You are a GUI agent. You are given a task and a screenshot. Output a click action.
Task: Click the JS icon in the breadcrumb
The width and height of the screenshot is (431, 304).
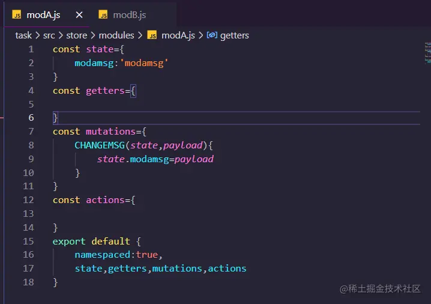coord(152,35)
